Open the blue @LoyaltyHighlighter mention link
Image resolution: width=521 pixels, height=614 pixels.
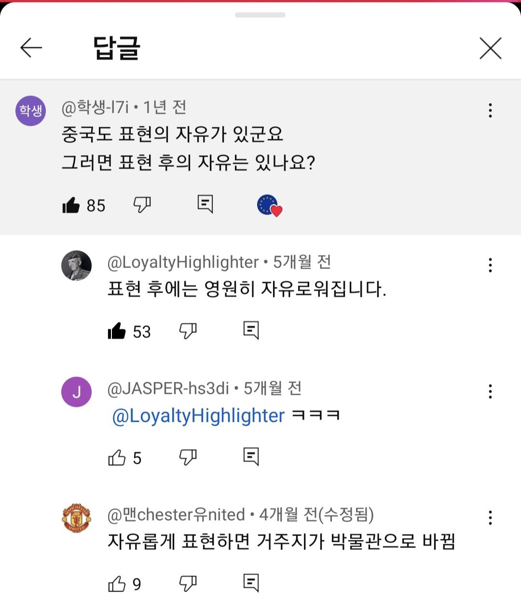click(198, 416)
